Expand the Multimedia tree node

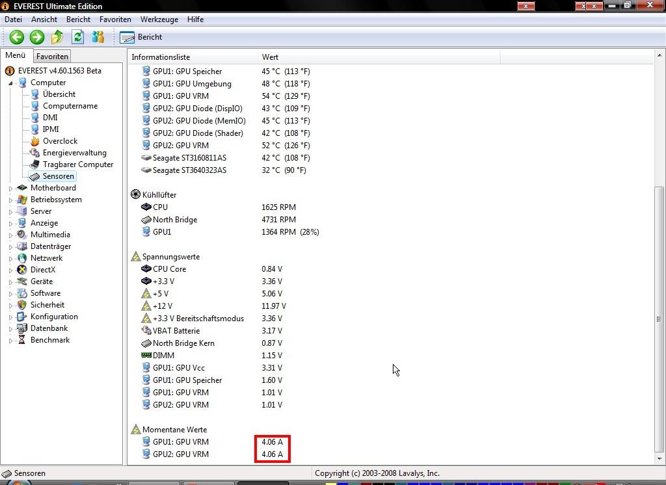(10, 235)
